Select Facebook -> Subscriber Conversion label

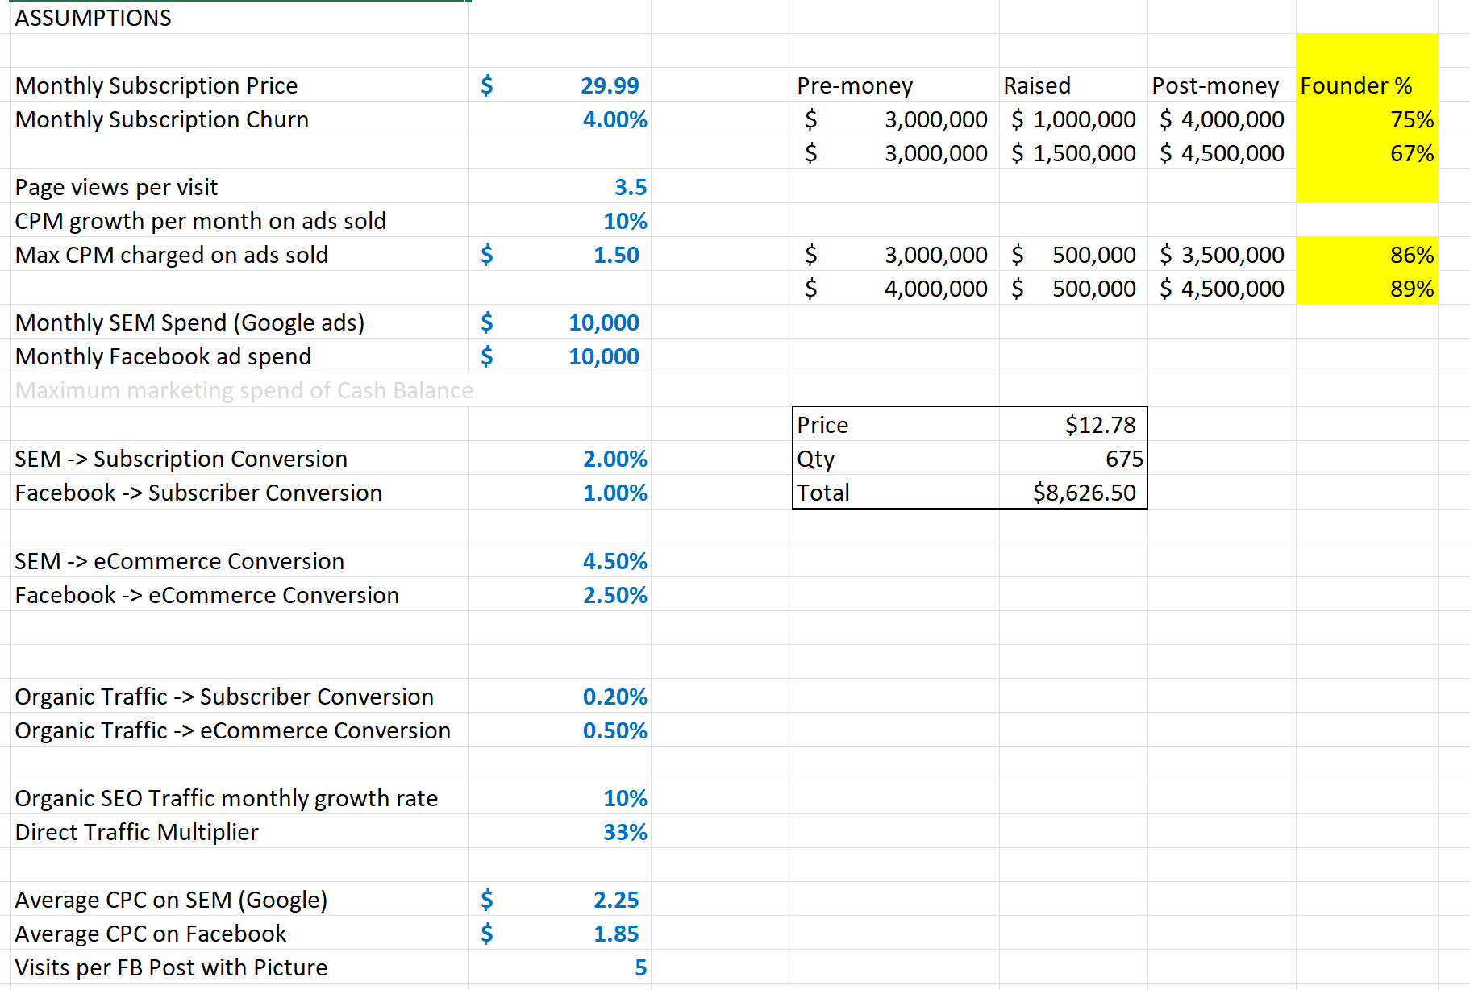[x=239, y=492]
